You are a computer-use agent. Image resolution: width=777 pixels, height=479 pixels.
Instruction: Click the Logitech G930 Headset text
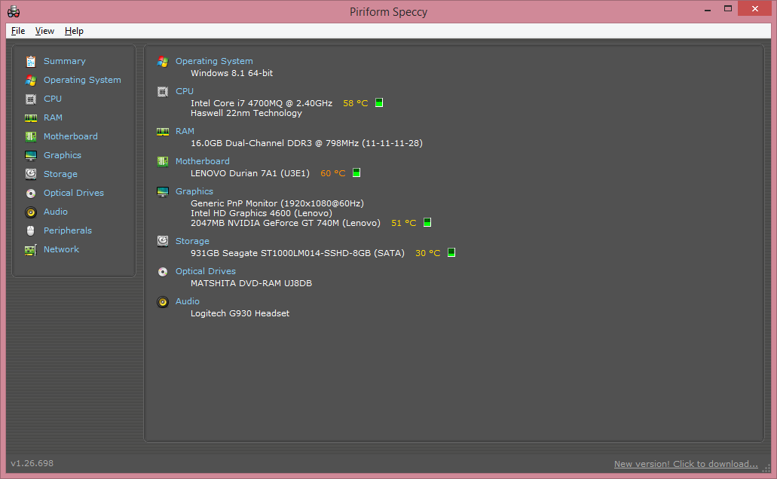click(240, 313)
